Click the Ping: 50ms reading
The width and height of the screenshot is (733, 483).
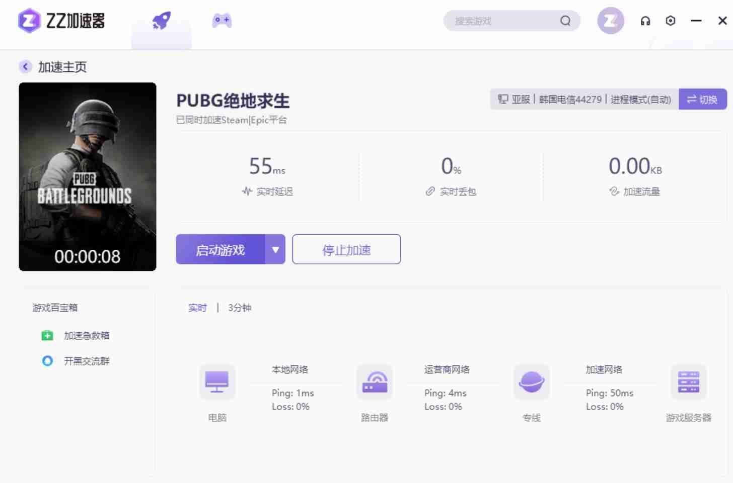point(610,393)
